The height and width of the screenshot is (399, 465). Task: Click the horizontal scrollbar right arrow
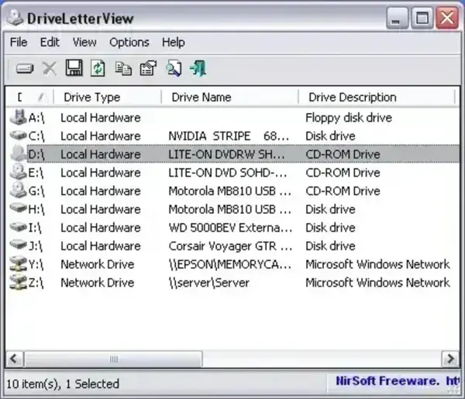pyautogui.click(x=450, y=359)
